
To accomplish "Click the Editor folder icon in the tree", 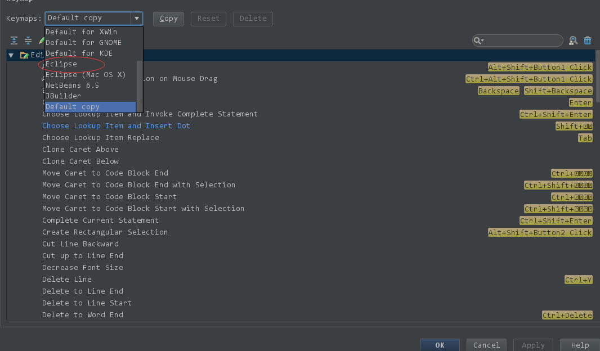I will [x=25, y=55].
